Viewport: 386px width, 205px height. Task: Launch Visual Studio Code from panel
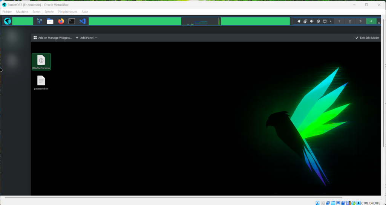[83, 21]
